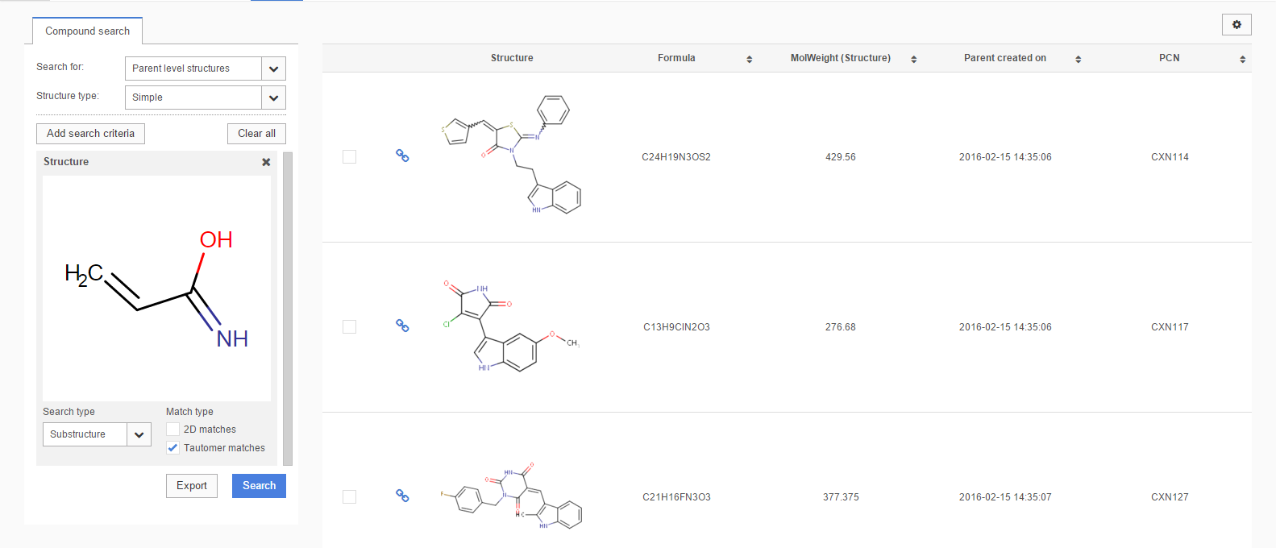This screenshot has width=1276, height=548.
Task: Switch to the Compound search tab
Action: pyautogui.click(x=87, y=31)
